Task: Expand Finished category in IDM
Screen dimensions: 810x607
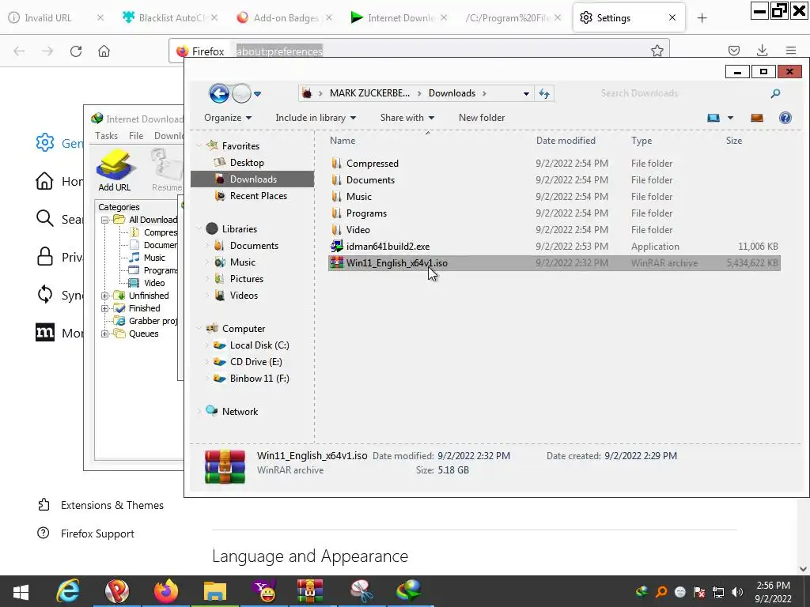Action: point(105,308)
